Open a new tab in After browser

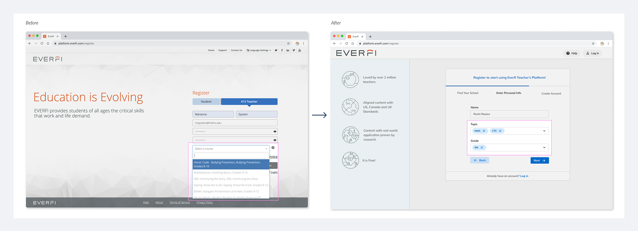(x=370, y=36)
